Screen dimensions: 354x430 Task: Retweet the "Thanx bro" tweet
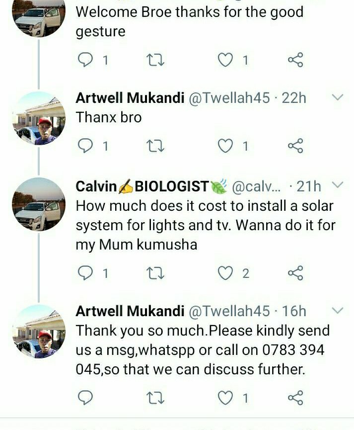(x=156, y=146)
